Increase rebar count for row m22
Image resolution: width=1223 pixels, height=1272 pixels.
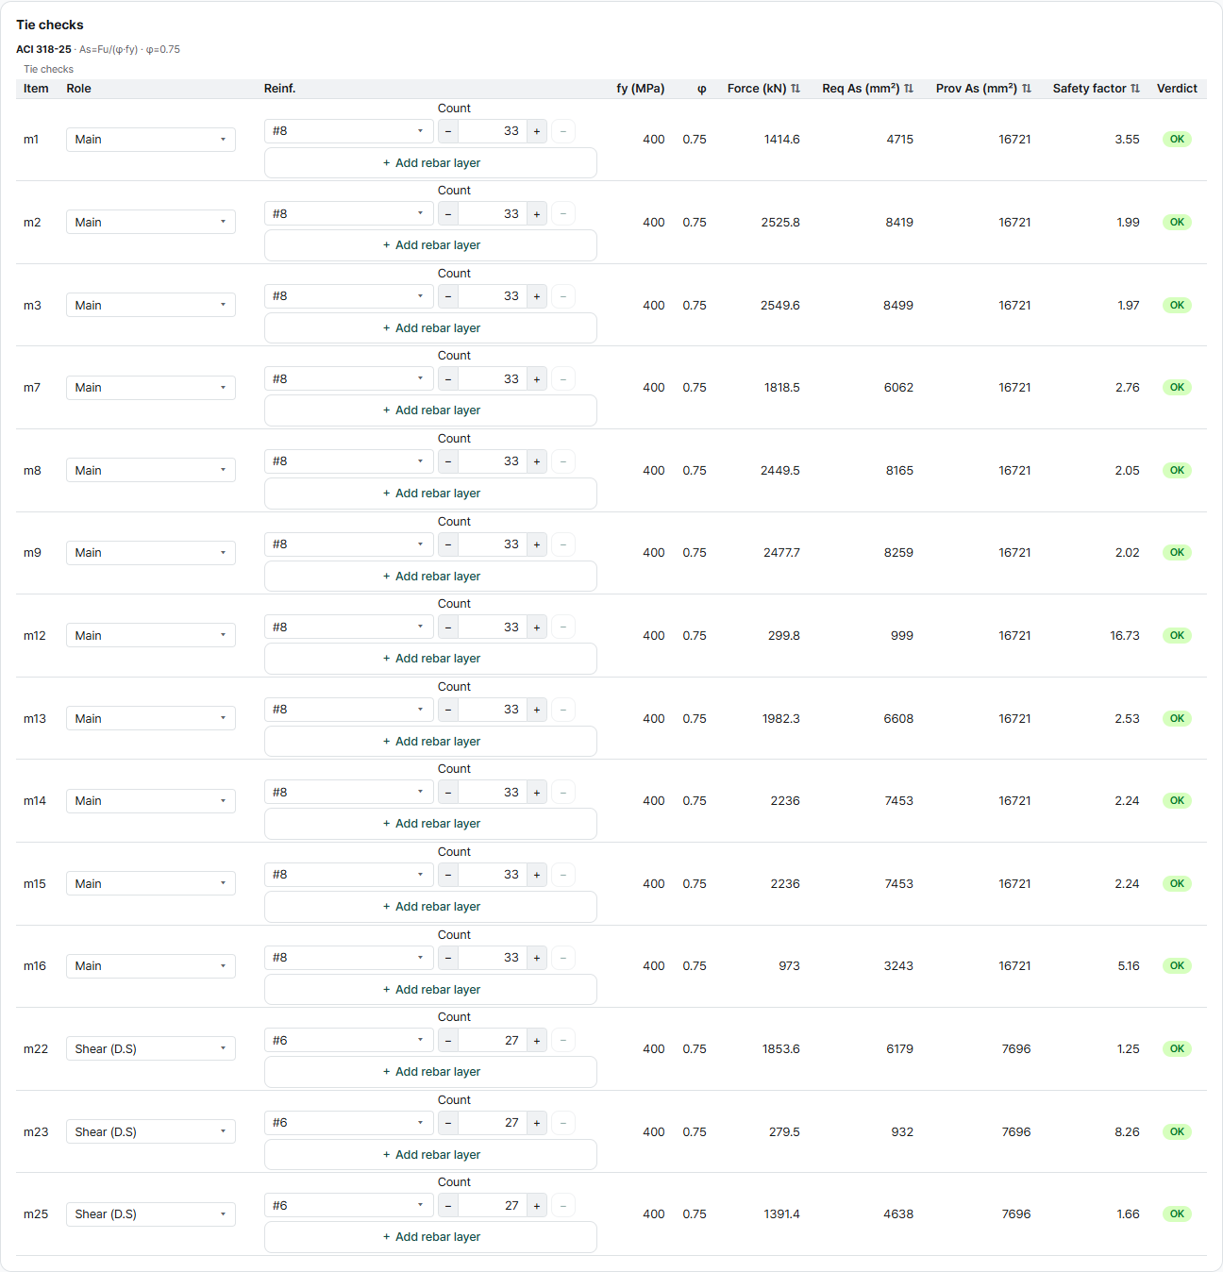tap(537, 1041)
